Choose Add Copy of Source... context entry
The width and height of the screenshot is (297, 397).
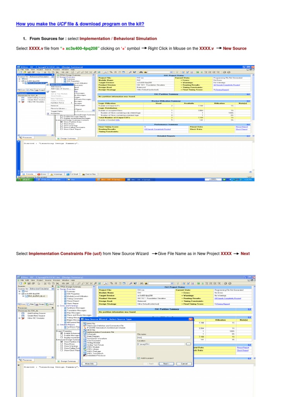[61, 89]
